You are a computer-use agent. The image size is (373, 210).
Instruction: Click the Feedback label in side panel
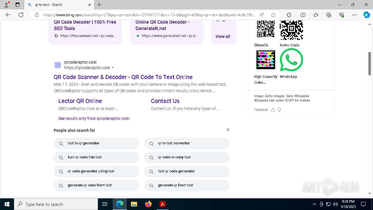tap(261, 110)
